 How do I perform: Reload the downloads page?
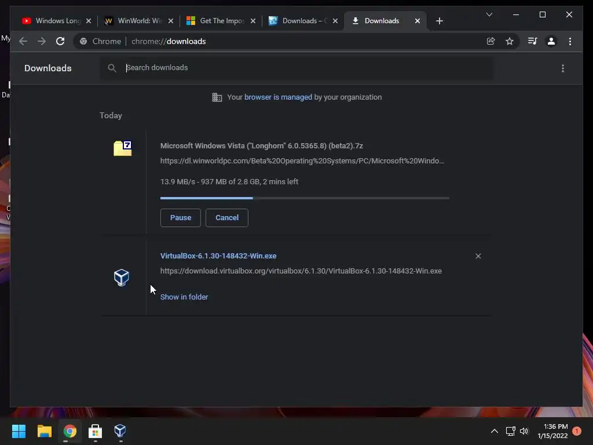(x=60, y=41)
